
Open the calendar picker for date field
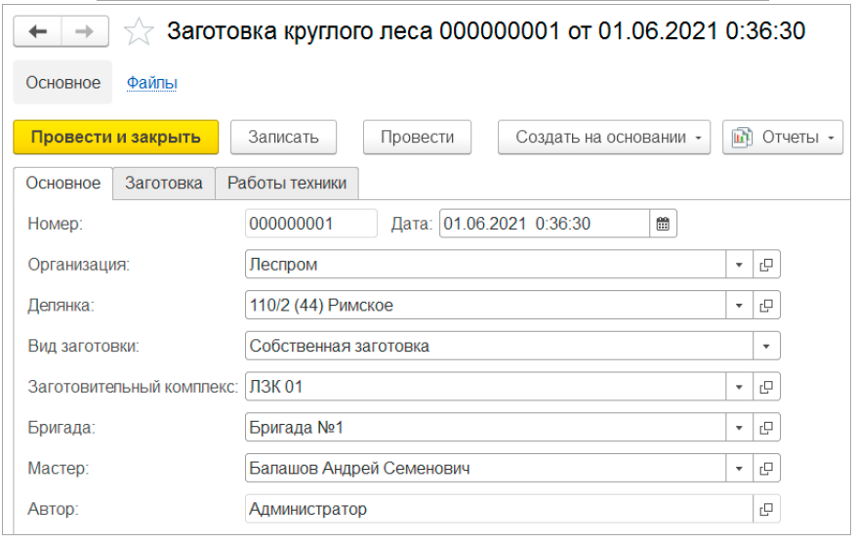click(x=663, y=224)
